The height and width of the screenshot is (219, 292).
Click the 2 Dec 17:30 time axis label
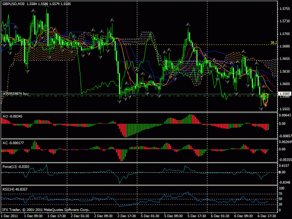tap(127, 216)
